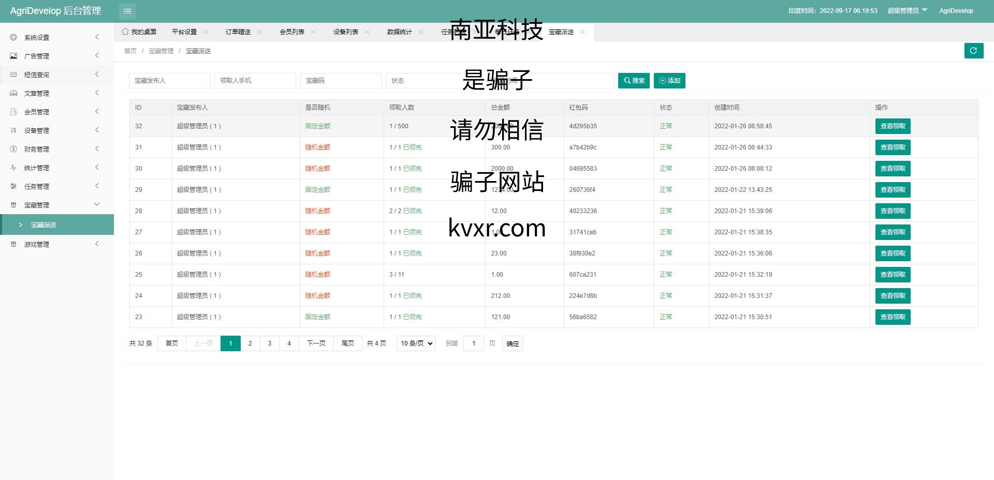Click the 添加 add button
Image resolution: width=994 pixels, height=480 pixels.
pyautogui.click(x=669, y=81)
